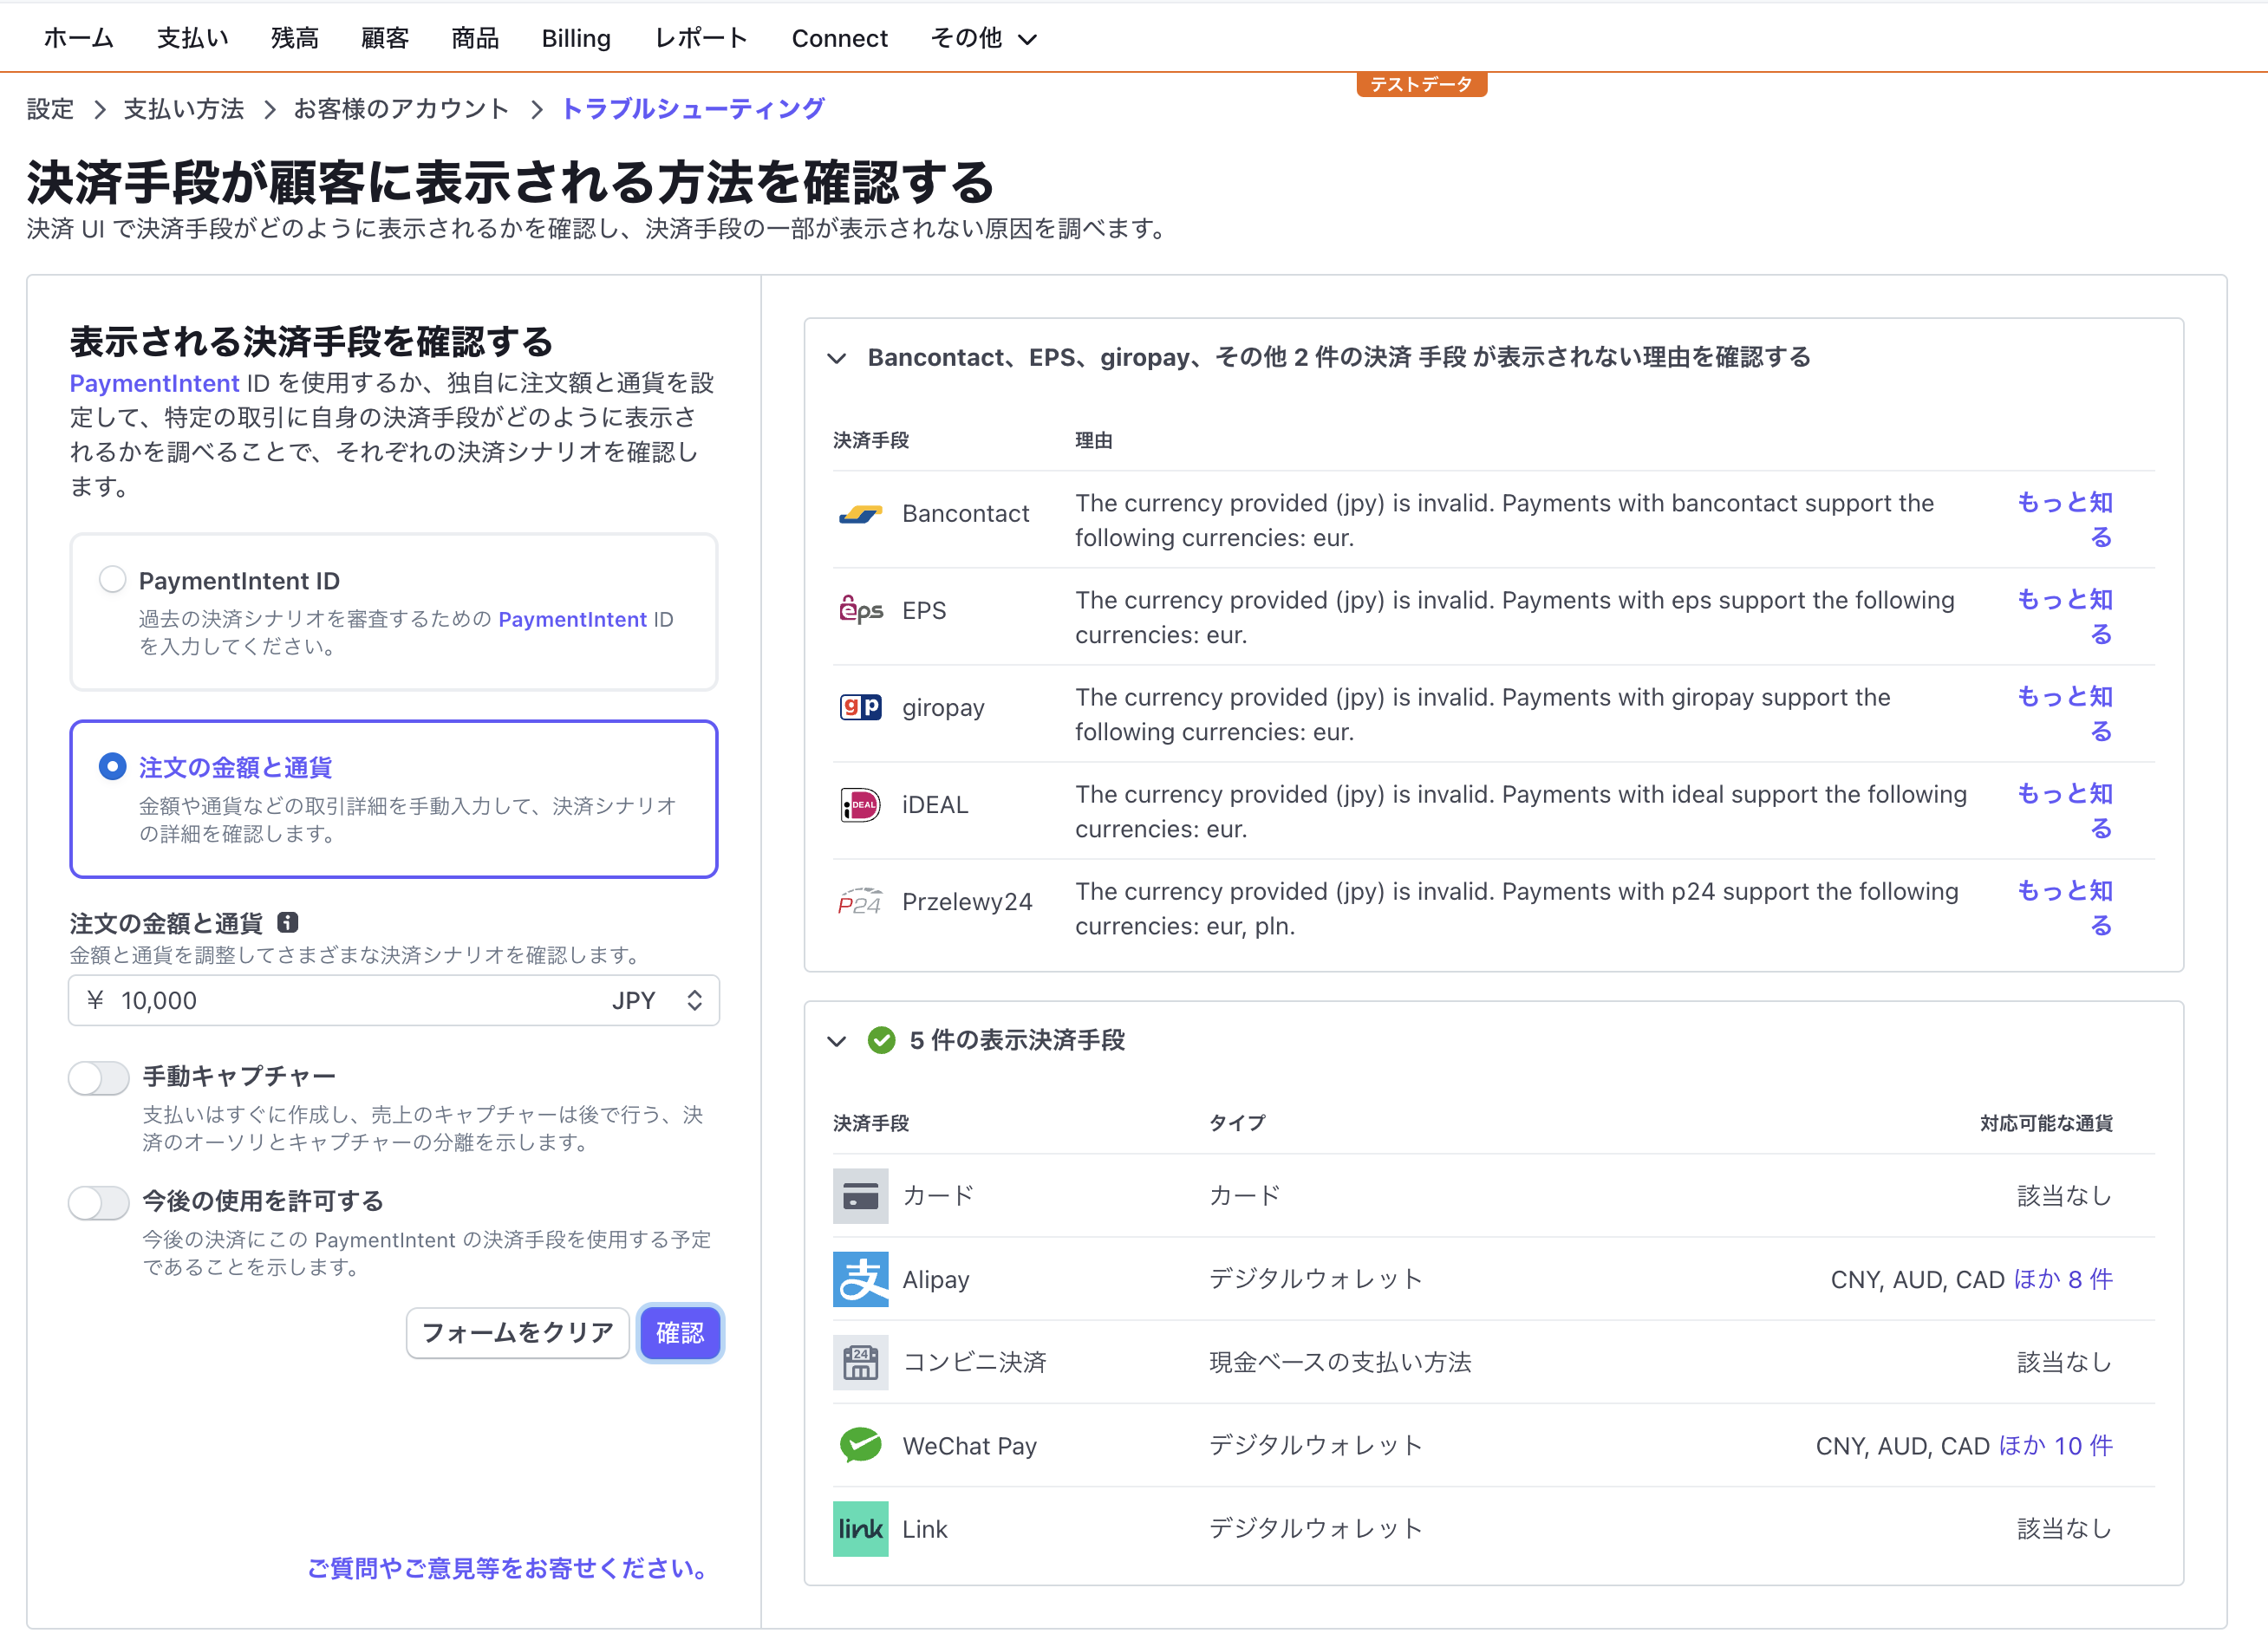
Task: Click the コンビニ決済 store icon
Action: [860, 1361]
